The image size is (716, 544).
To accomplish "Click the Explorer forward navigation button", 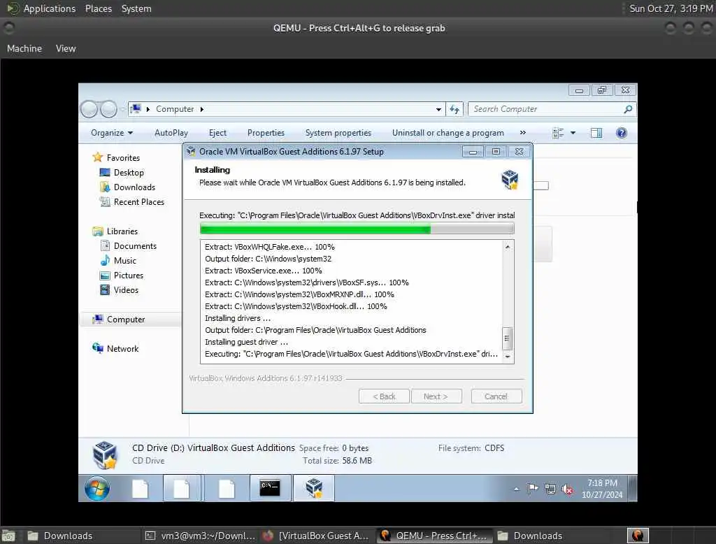I will click(x=108, y=109).
